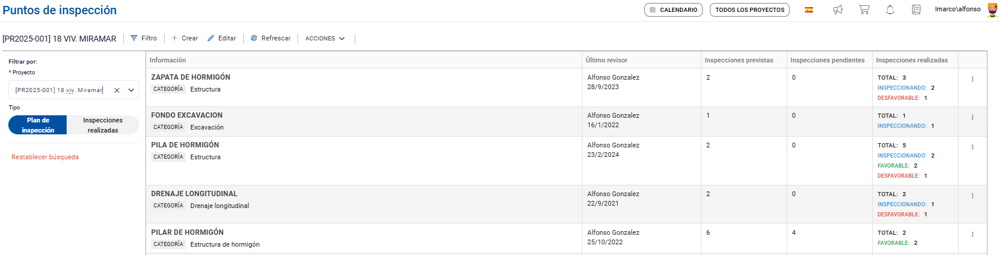The height and width of the screenshot is (255, 1002).
Task: Click Crear in the toolbar
Action: tap(185, 38)
